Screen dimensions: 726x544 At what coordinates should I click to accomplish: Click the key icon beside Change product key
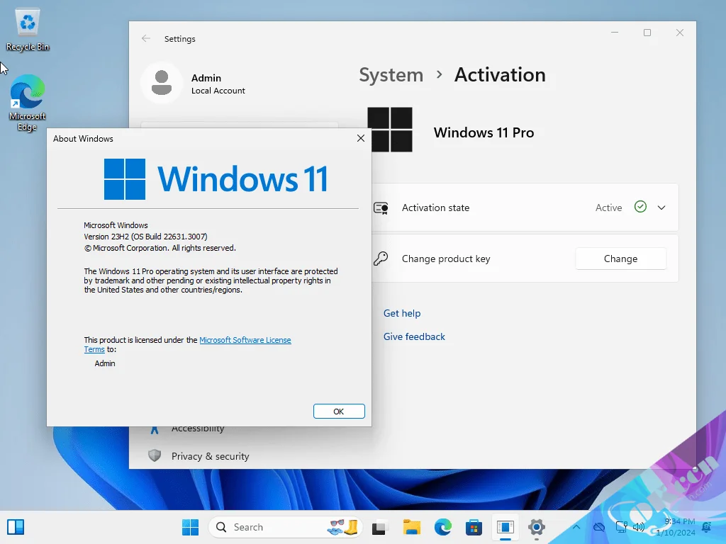click(381, 259)
